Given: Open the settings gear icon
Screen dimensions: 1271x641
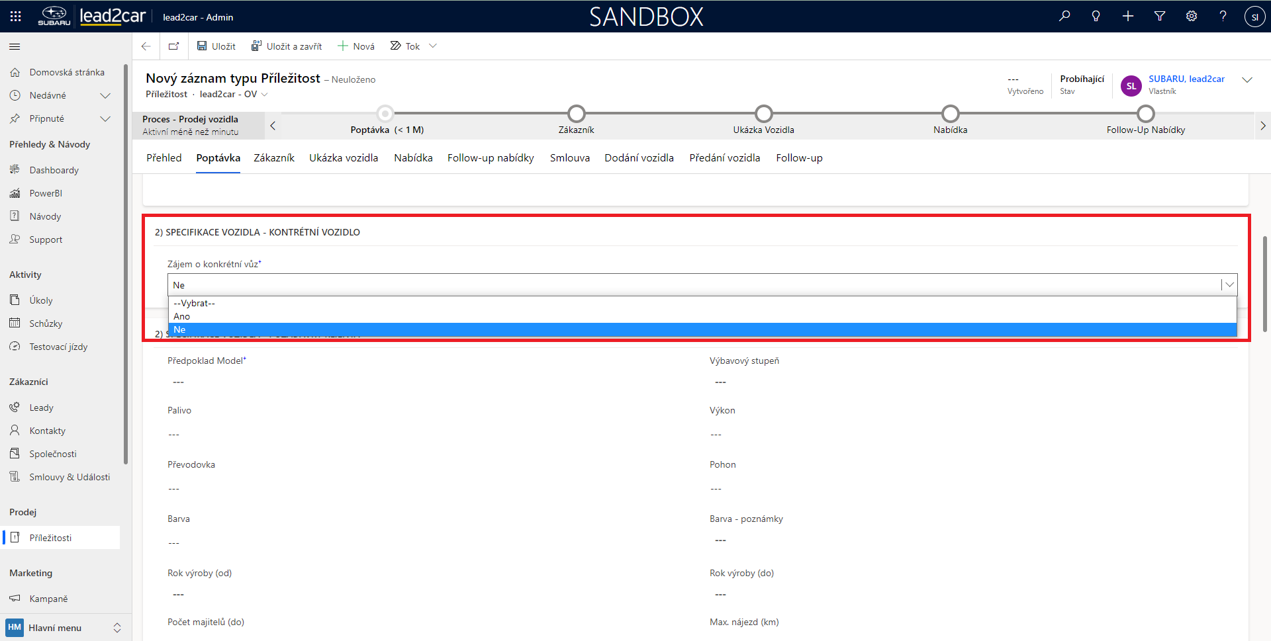Looking at the screenshot, I should click(x=1192, y=17).
